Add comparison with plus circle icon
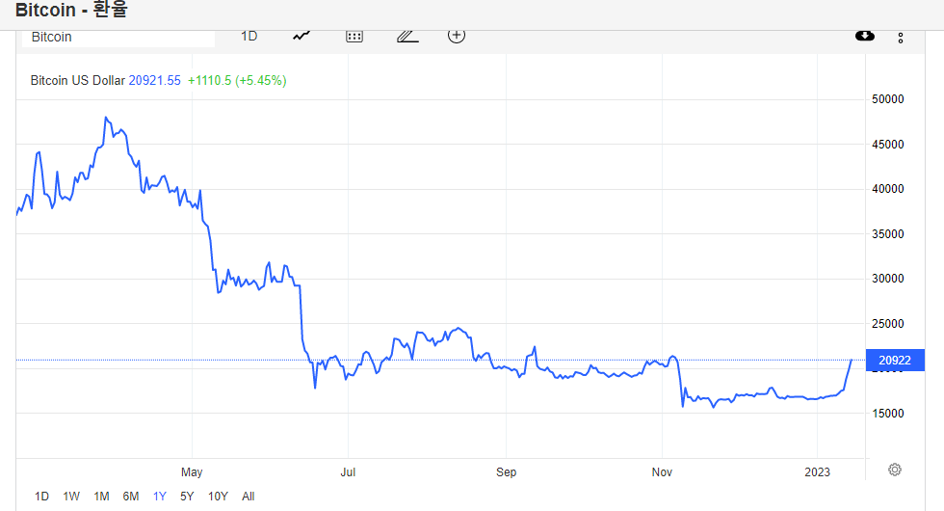Viewport: 944px width, 511px height. tap(457, 36)
